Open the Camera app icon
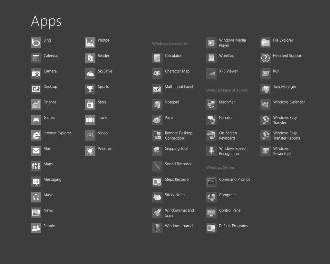This screenshot has height=264, width=330. (36, 73)
